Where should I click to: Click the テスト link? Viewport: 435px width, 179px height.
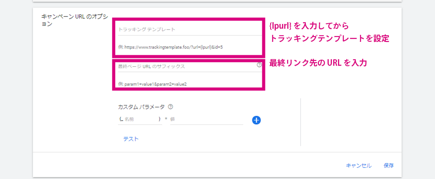click(130, 139)
